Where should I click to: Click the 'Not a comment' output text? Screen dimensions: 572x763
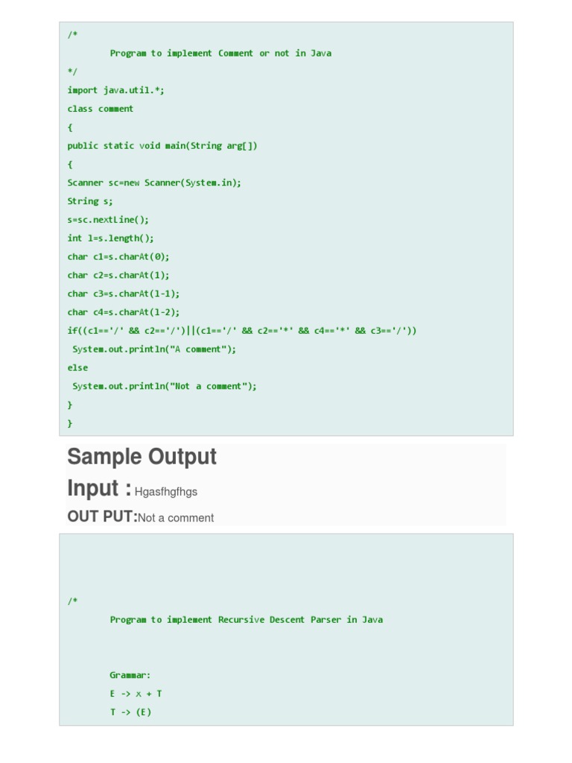[x=176, y=518]
